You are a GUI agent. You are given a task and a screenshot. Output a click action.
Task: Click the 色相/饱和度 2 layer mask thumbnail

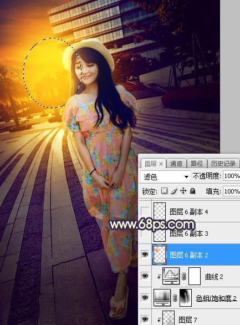[x=186, y=298]
